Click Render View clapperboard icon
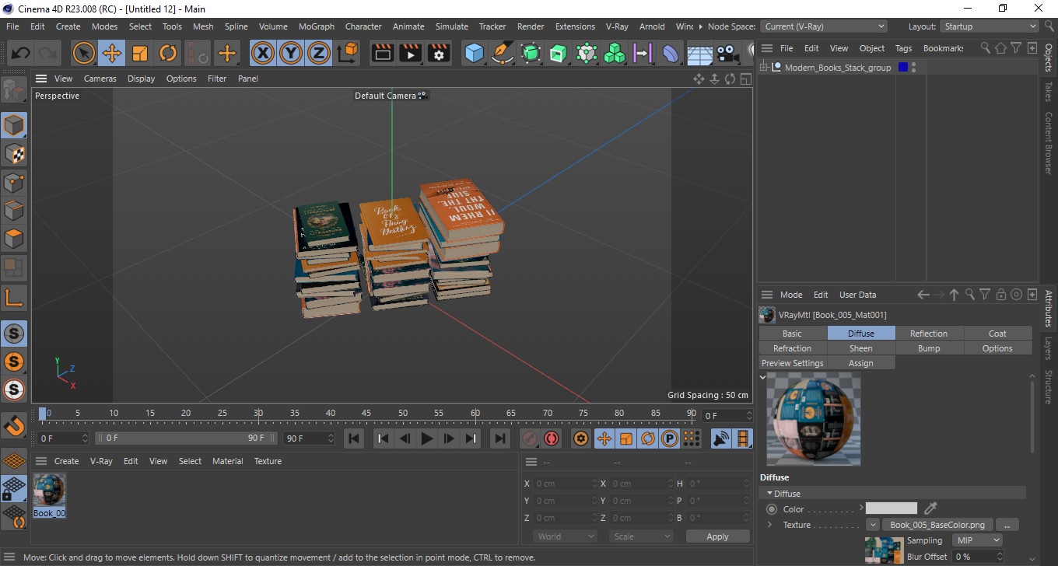The height and width of the screenshot is (566, 1058). pyautogui.click(x=383, y=54)
